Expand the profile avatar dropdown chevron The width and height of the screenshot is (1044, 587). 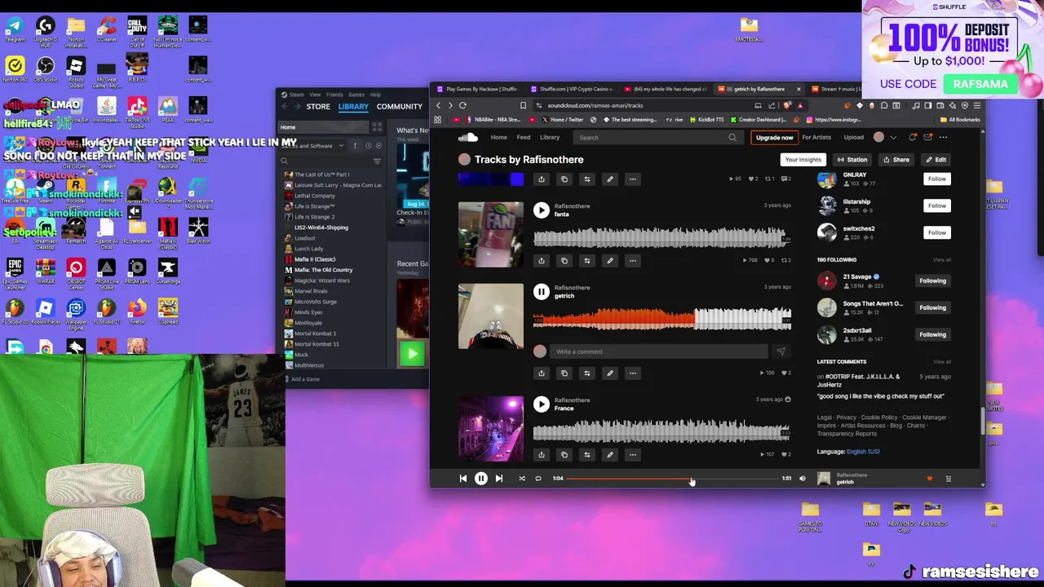893,138
